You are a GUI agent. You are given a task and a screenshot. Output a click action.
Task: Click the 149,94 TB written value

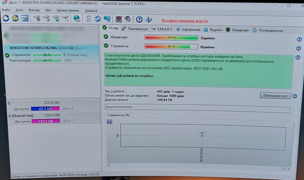point(164,100)
